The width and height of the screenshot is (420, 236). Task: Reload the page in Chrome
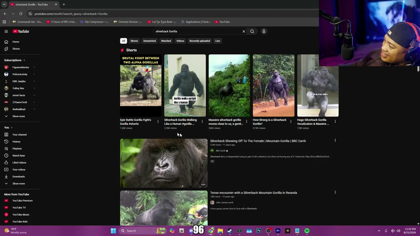coord(21,14)
